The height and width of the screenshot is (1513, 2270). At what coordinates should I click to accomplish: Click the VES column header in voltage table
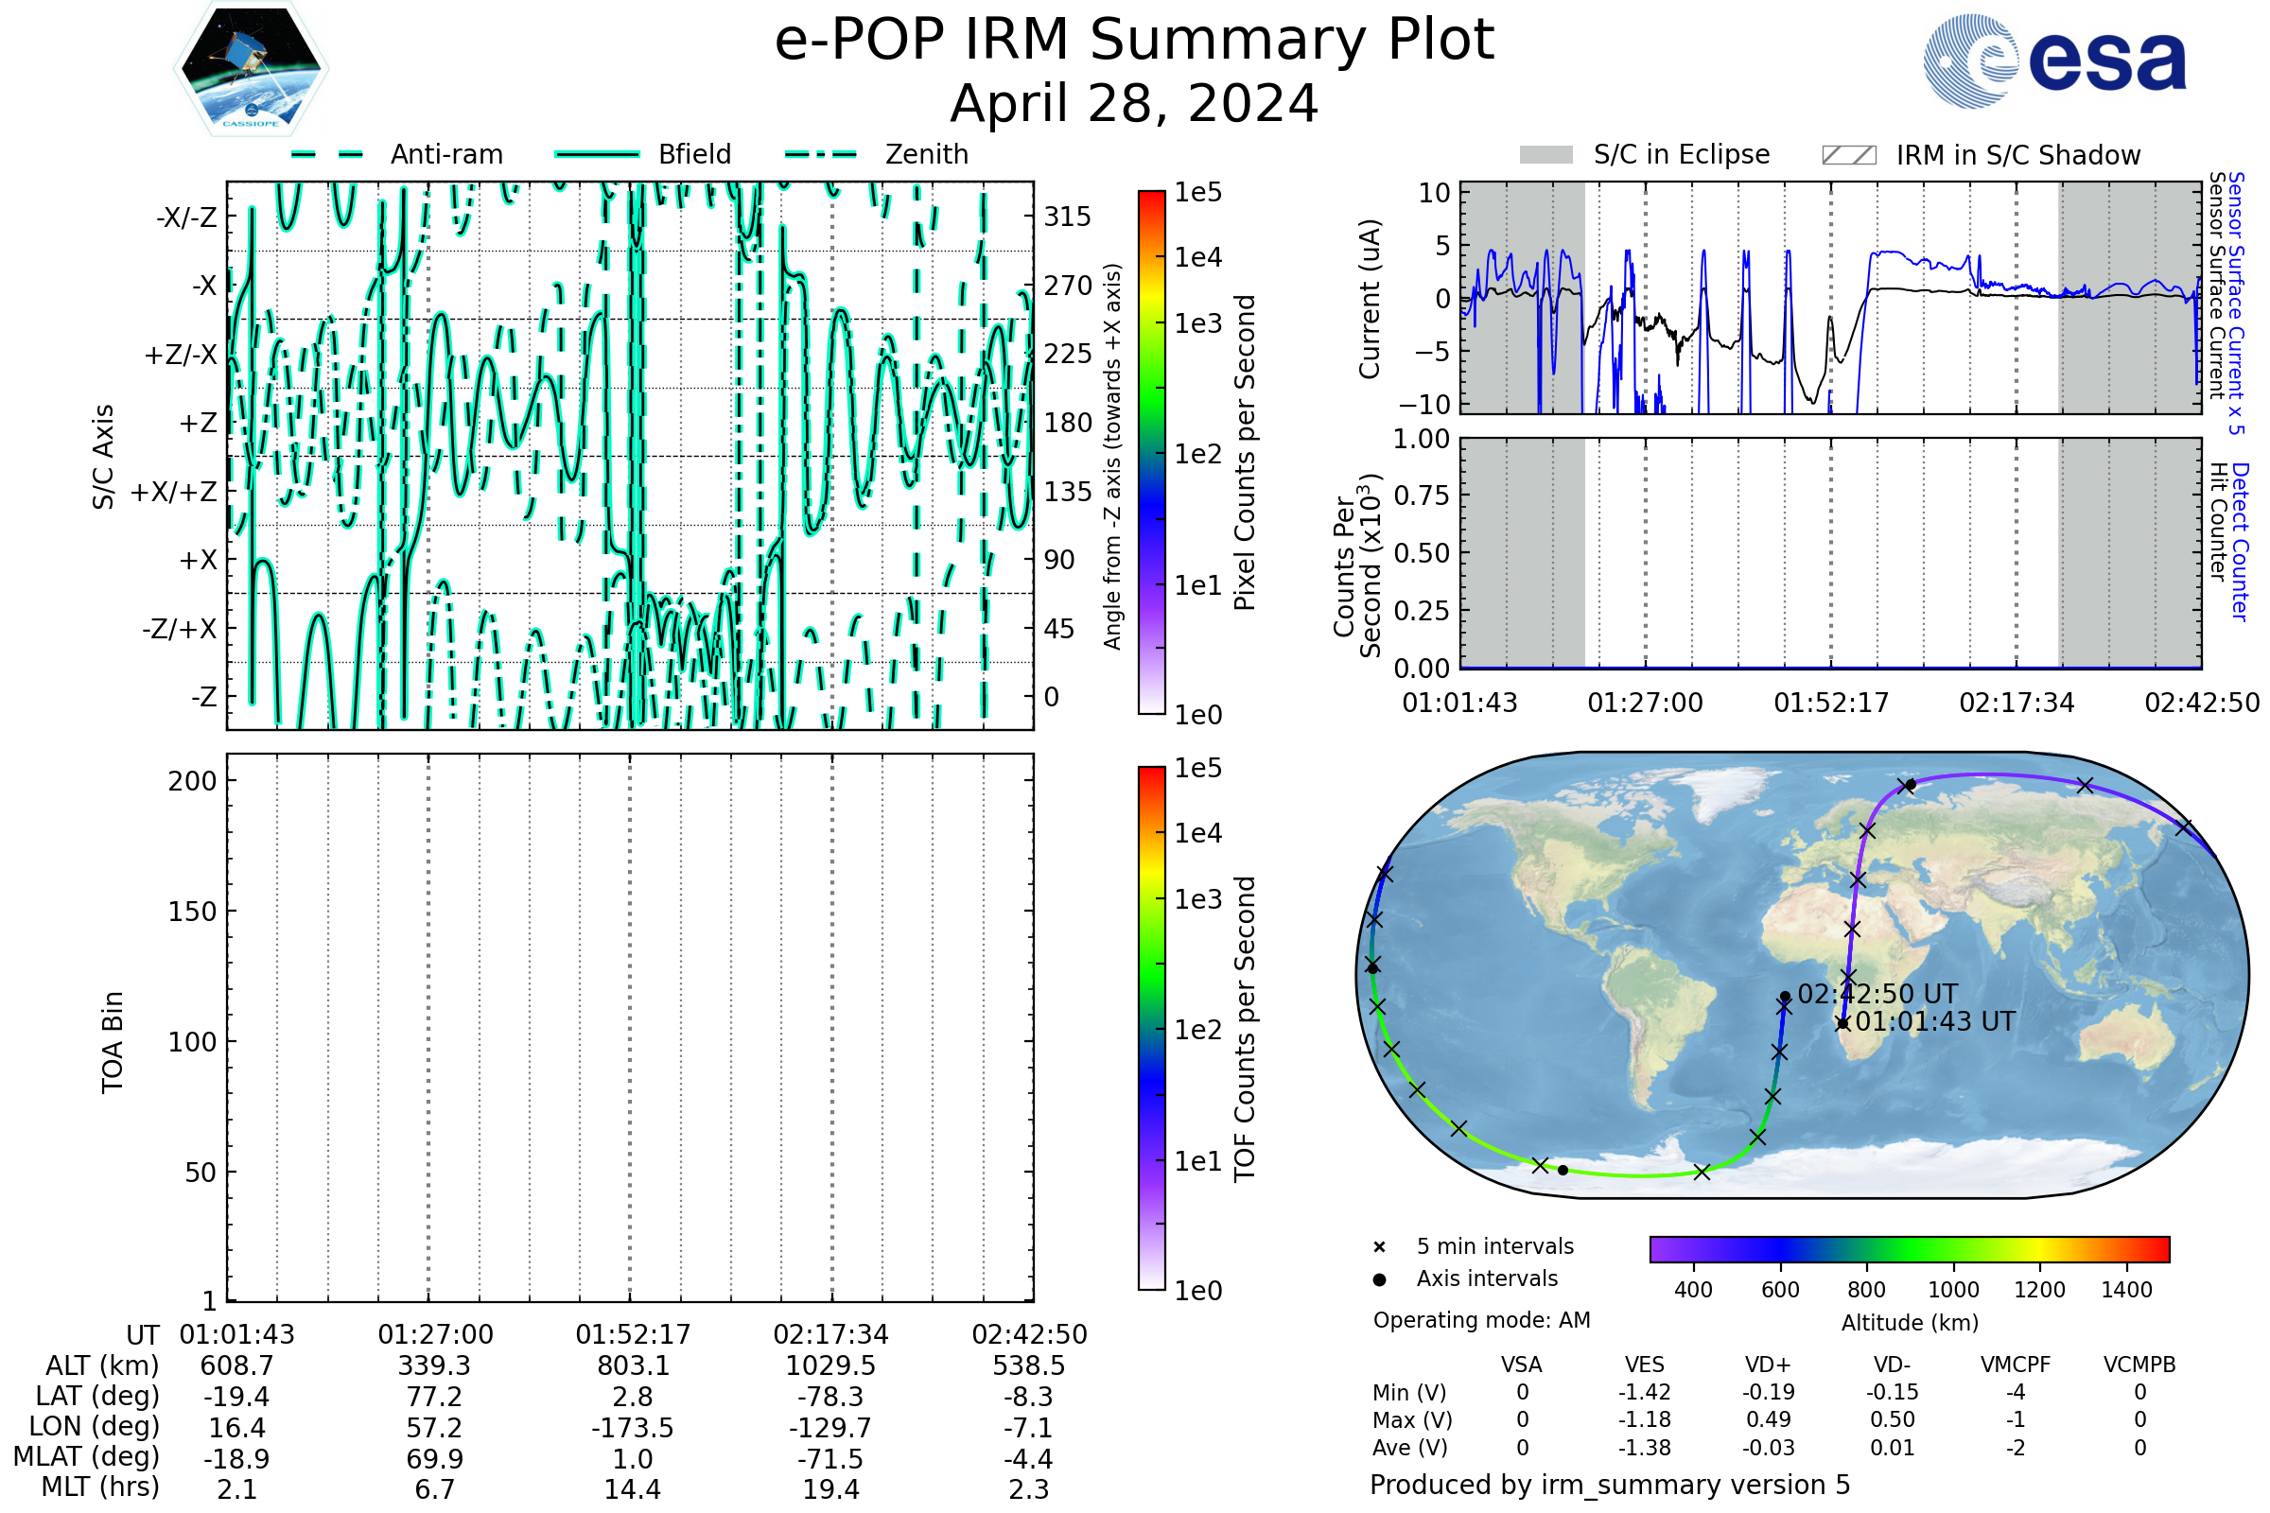[x=1645, y=1365]
